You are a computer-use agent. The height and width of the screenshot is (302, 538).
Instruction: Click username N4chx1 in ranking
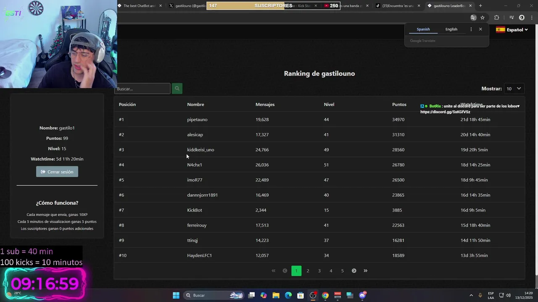click(195, 165)
